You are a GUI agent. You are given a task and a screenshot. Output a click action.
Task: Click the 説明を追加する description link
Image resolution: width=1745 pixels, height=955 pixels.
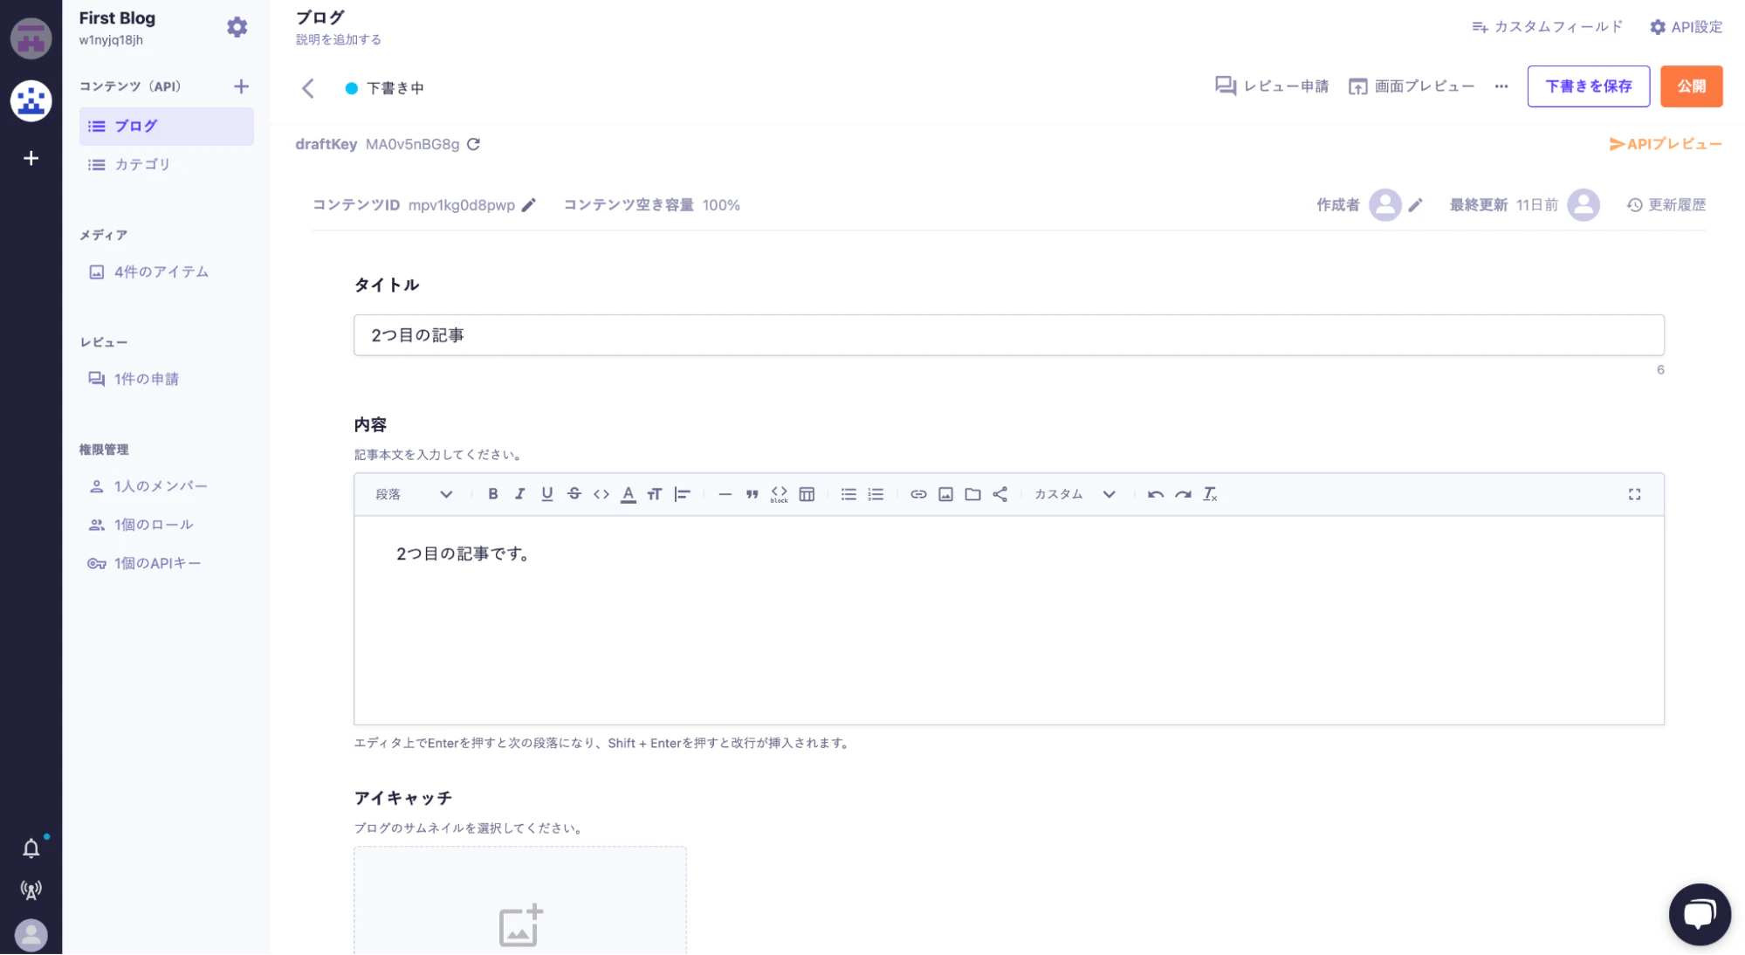[x=338, y=40]
